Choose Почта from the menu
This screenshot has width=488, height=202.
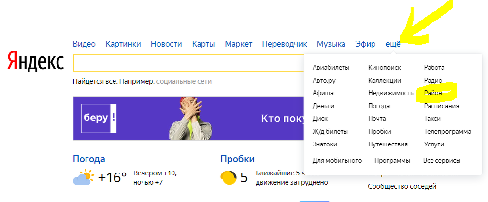[377, 118]
